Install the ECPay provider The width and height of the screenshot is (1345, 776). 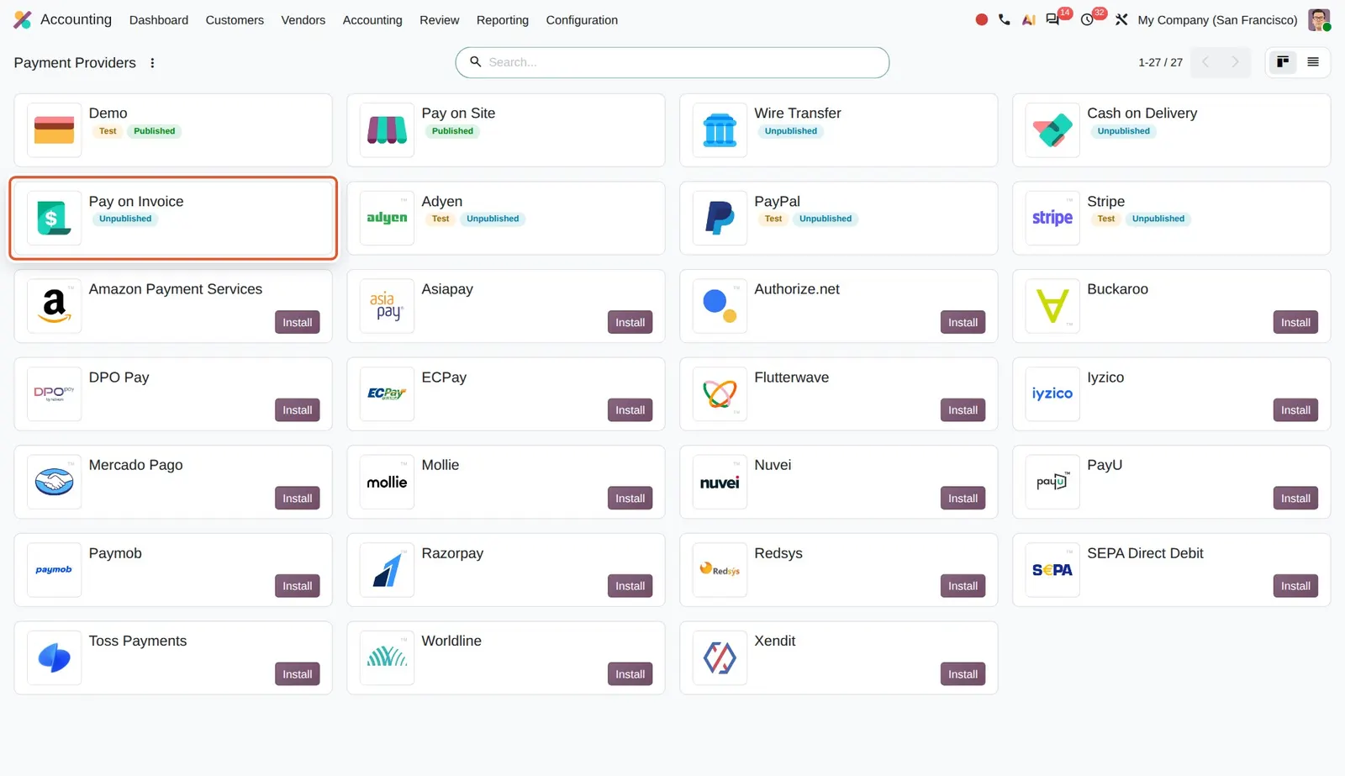[x=630, y=410]
